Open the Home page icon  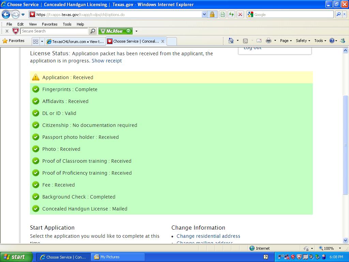pos(231,41)
